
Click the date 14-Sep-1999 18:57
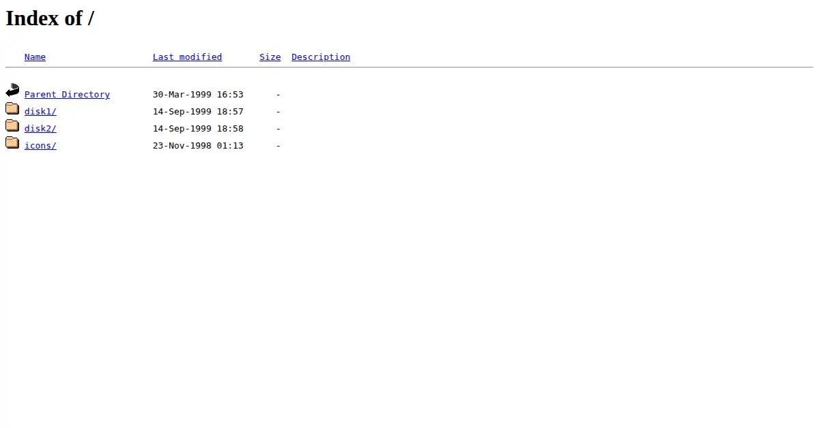click(x=198, y=112)
